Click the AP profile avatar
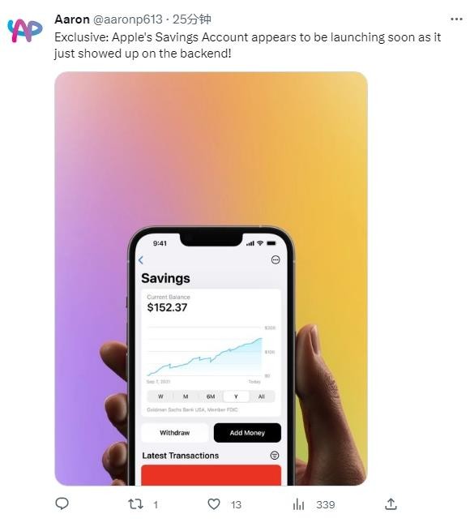This screenshot has width=470, height=527. coord(25,31)
